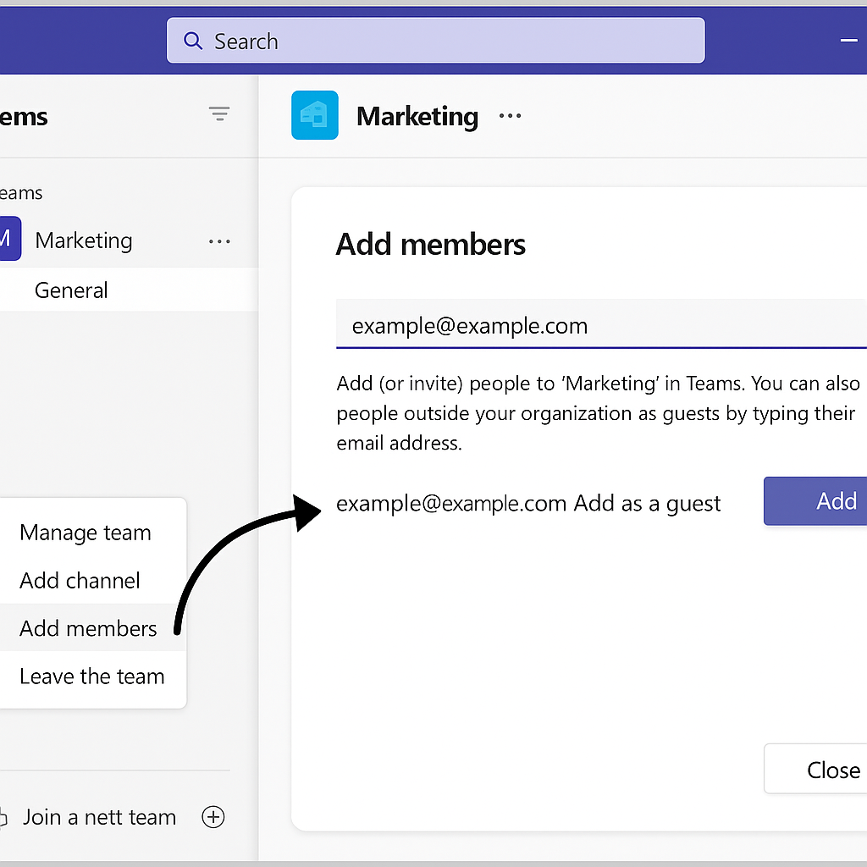867x867 pixels.
Task: Open the General channel
Action: click(129, 290)
